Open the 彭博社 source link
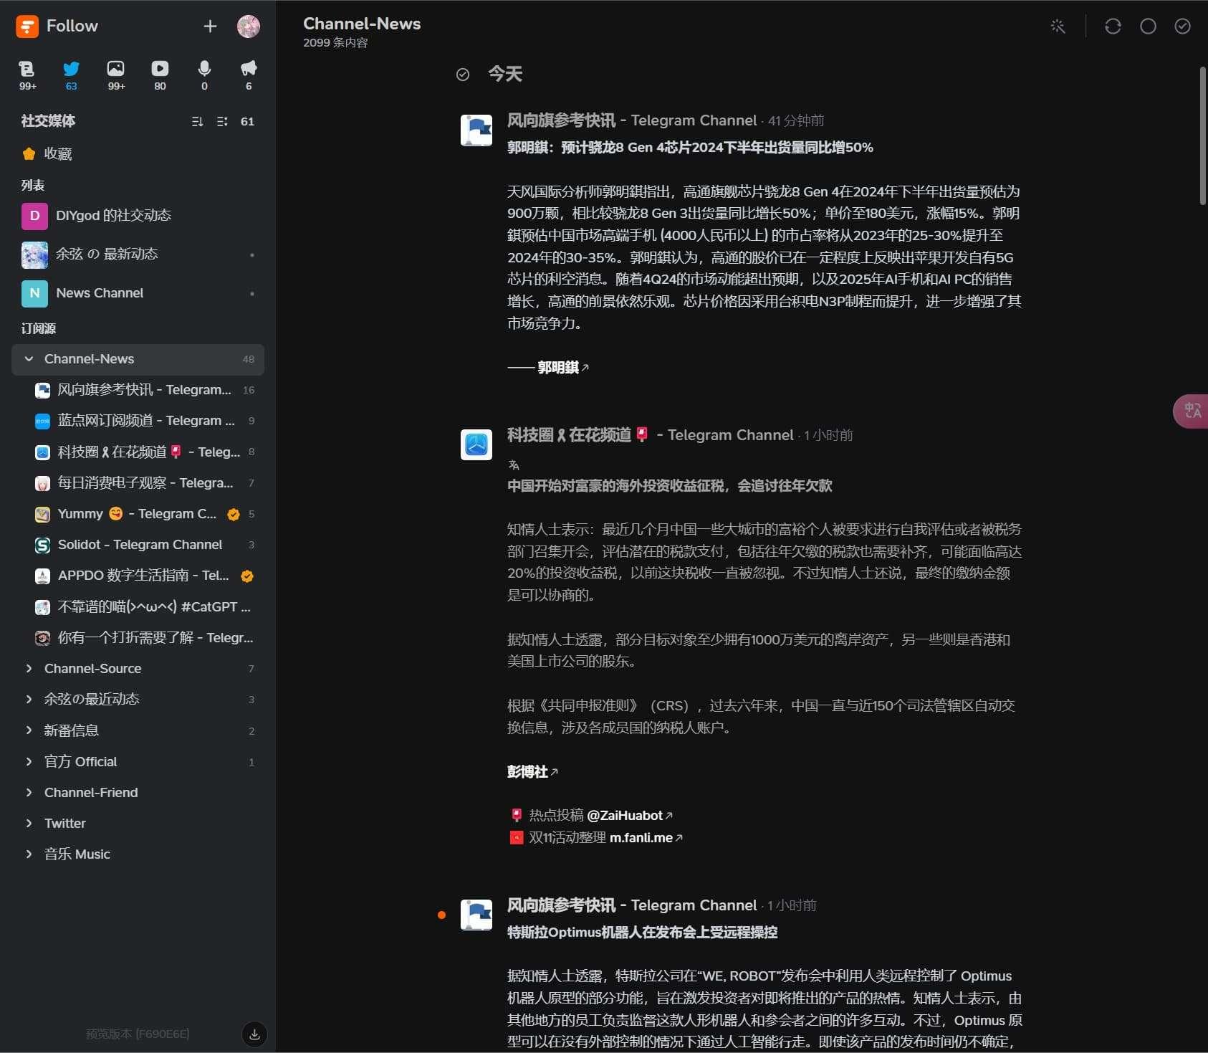The width and height of the screenshot is (1208, 1053). click(x=527, y=772)
